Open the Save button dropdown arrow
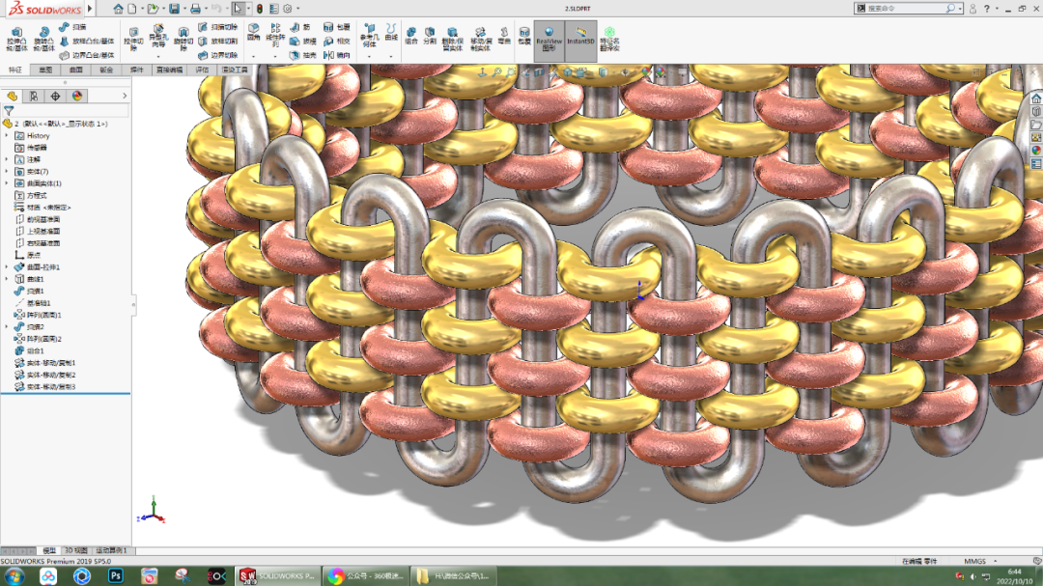The height and width of the screenshot is (586, 1043). 184,8
